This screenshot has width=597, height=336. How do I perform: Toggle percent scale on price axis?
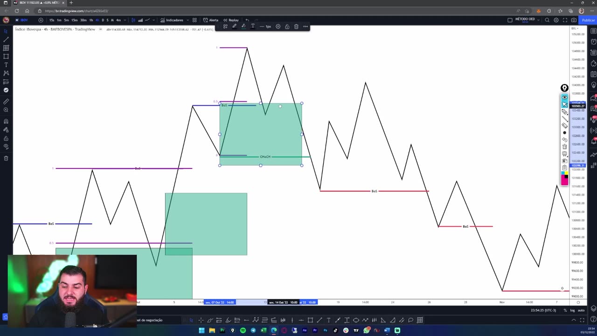[565, 310]
